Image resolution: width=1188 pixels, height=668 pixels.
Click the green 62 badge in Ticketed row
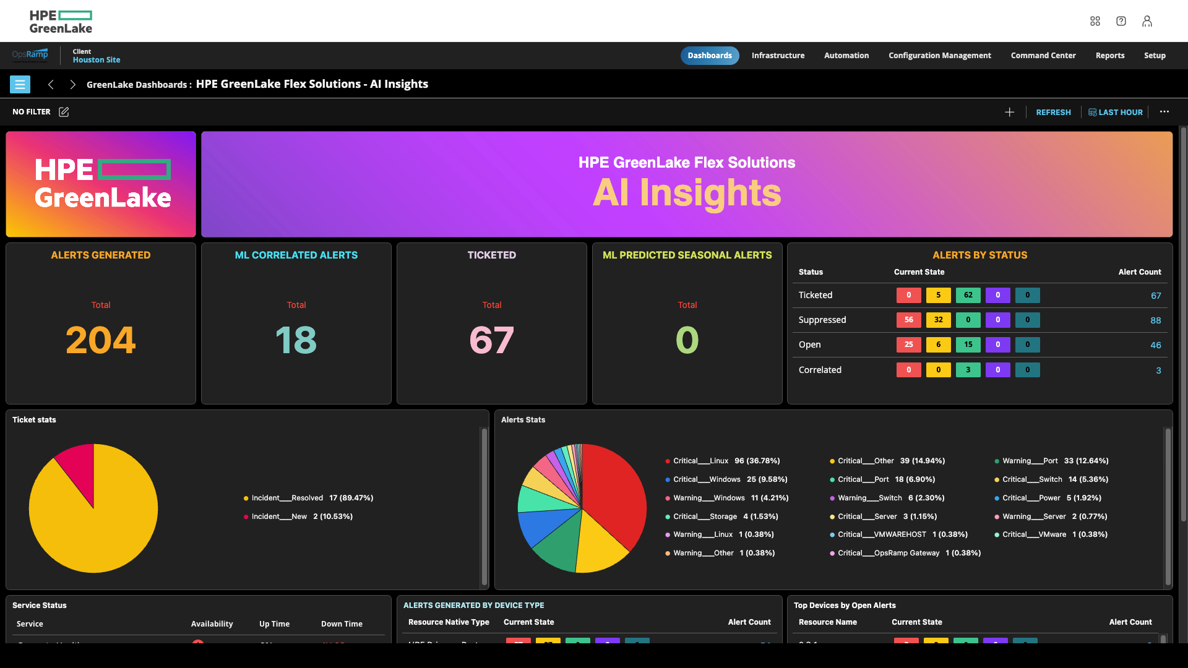tap(968, 295)
